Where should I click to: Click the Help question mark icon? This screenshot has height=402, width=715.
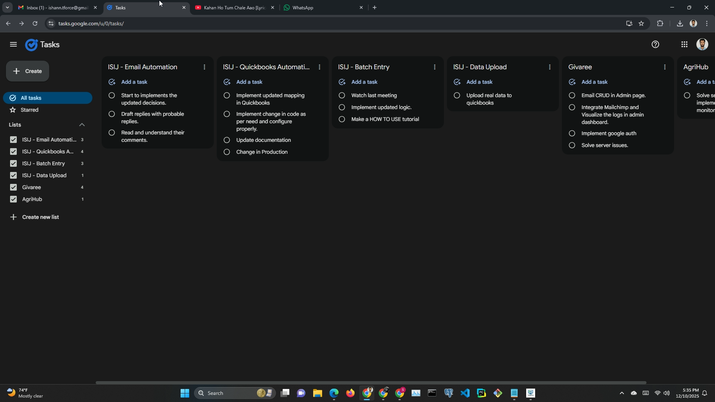(x=655, y=45)
